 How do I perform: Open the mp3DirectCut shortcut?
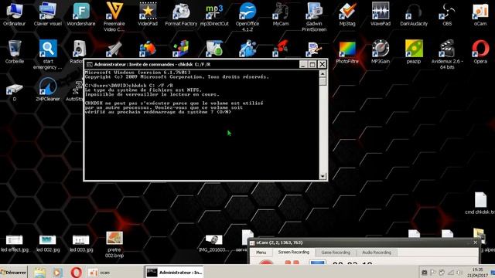pos(214,15)
